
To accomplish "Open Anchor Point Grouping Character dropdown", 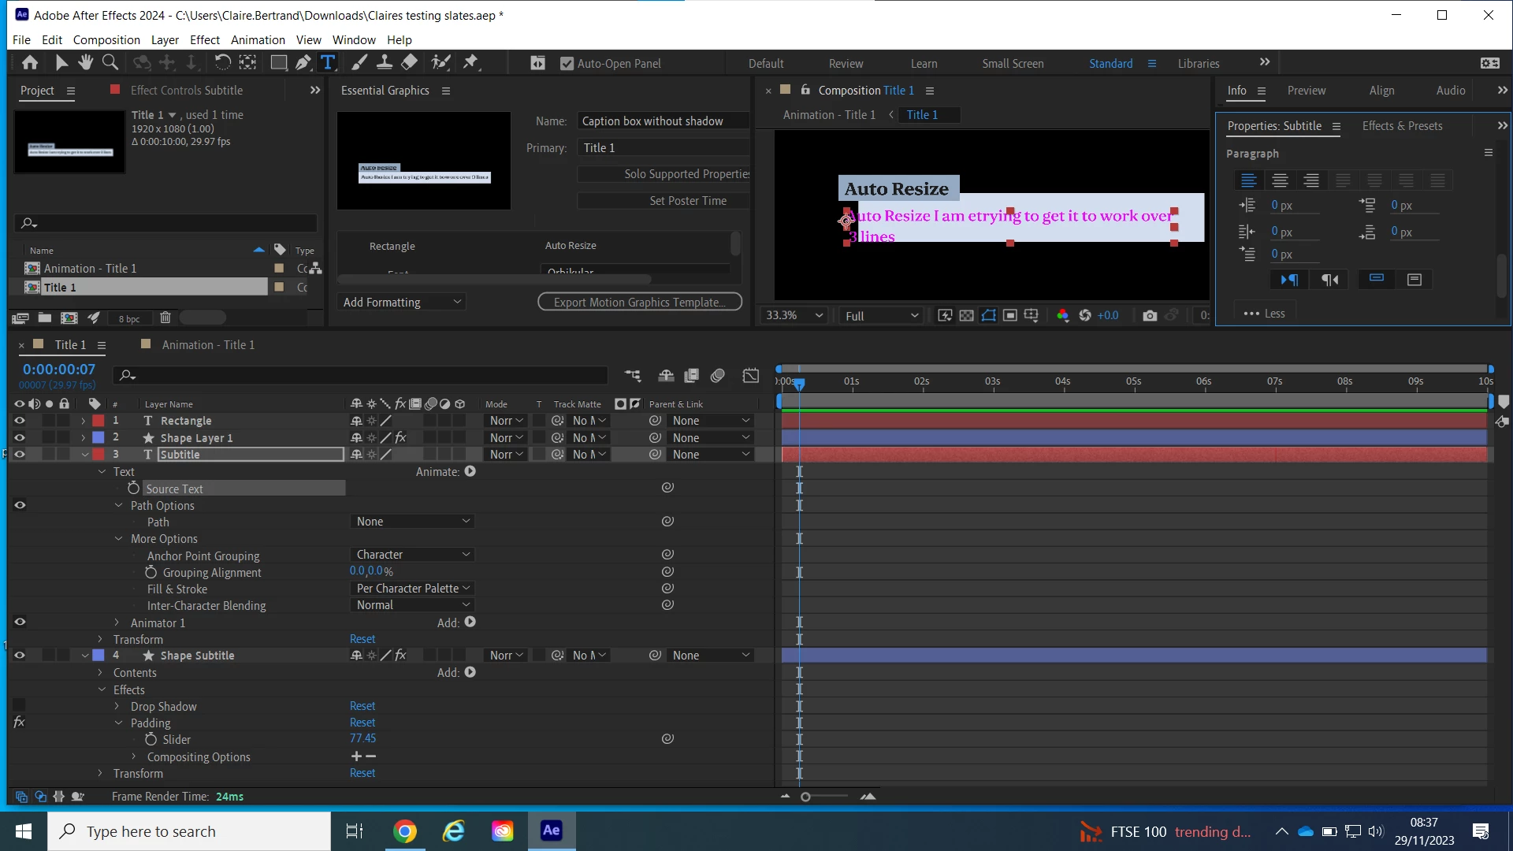I will [x=412, y=555].
